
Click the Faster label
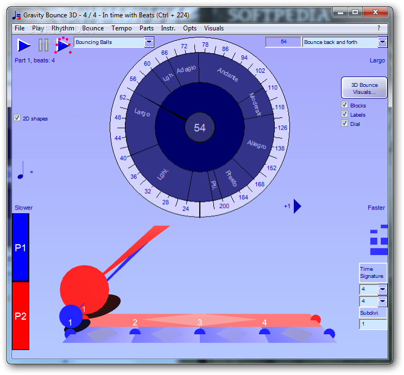pos(376,208)
